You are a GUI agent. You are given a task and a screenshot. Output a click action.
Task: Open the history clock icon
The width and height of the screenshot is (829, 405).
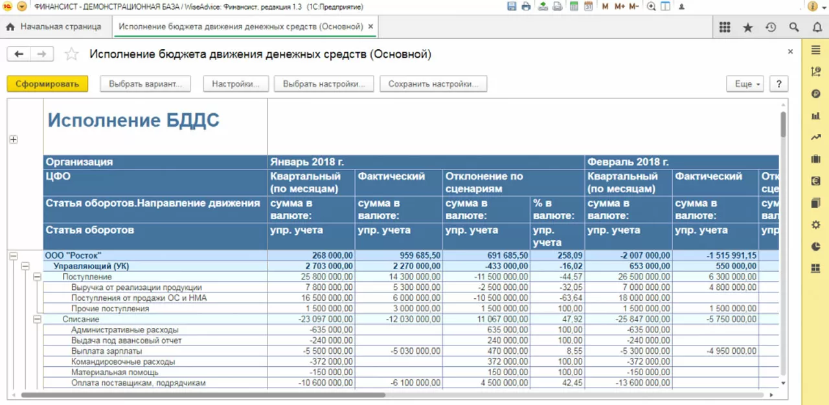click(x=771, y=27)
